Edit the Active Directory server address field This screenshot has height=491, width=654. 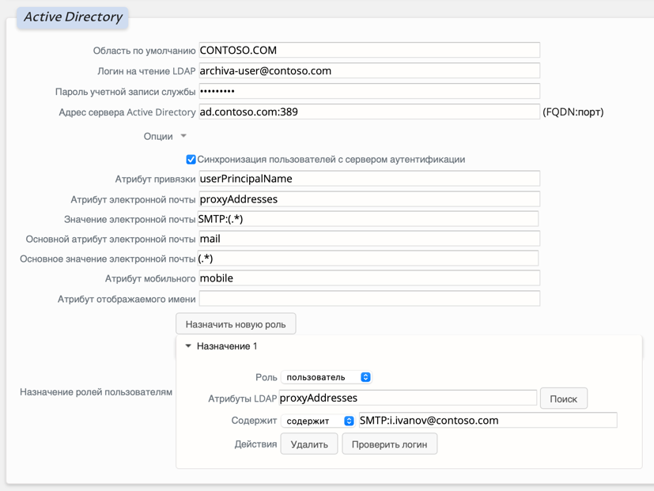(368, 111)
